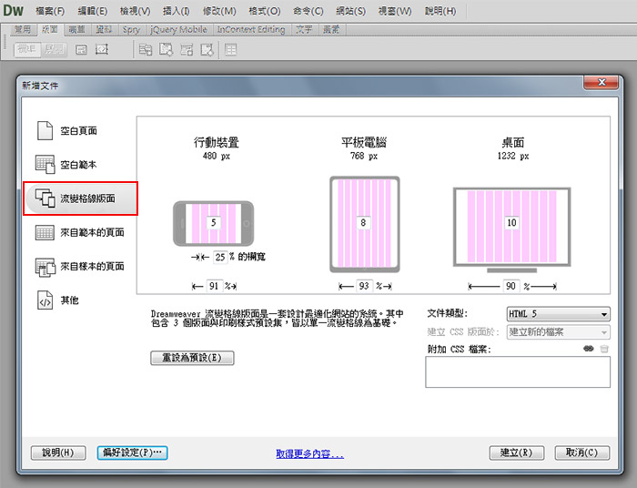The height and width of the screenshot is (488, 637).
Task: Click the Spry Collapsible Panel icon
Action: click(x=207, y=49)
